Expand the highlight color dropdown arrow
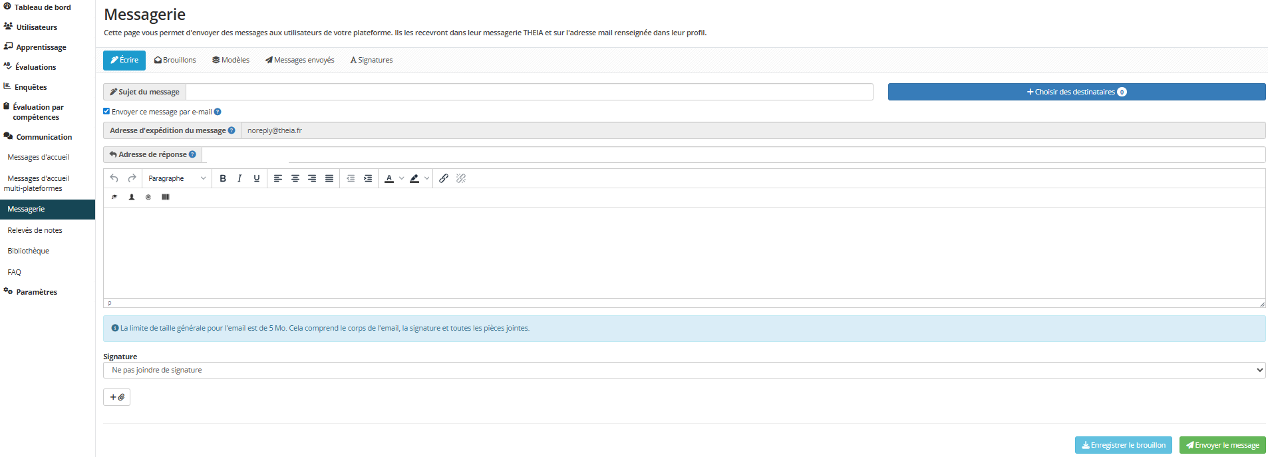The height and width of the screenshot is (457, 1268). point(427,178)
